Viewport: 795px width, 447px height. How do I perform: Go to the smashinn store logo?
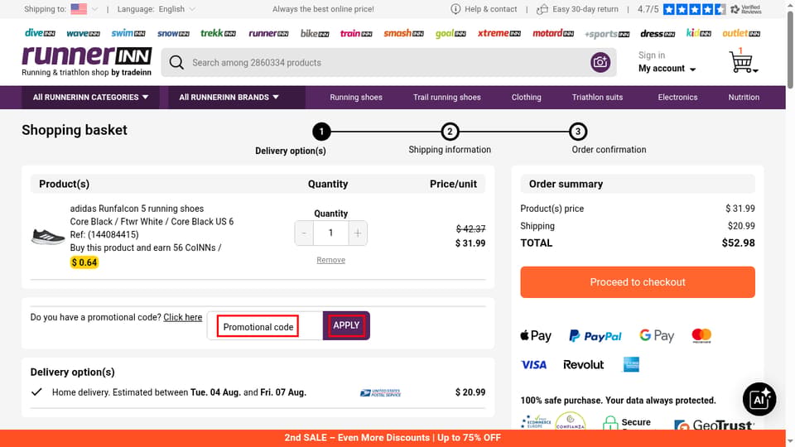tap(403, 33)
